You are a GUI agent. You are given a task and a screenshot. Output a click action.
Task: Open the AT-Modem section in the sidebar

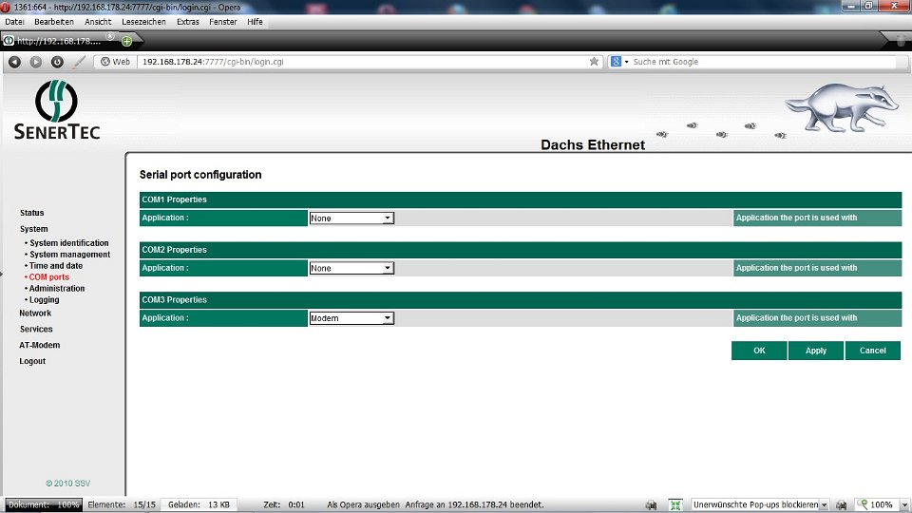point(40,345)
